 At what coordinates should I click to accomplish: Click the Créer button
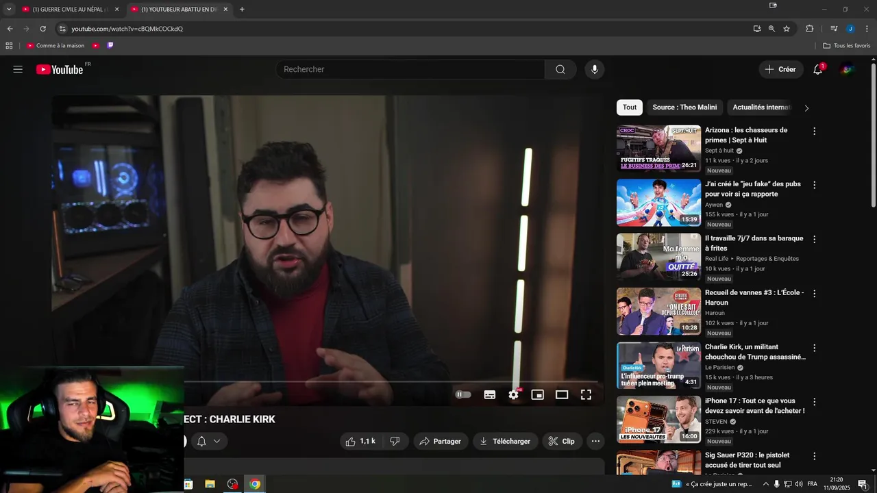[781, 69]
